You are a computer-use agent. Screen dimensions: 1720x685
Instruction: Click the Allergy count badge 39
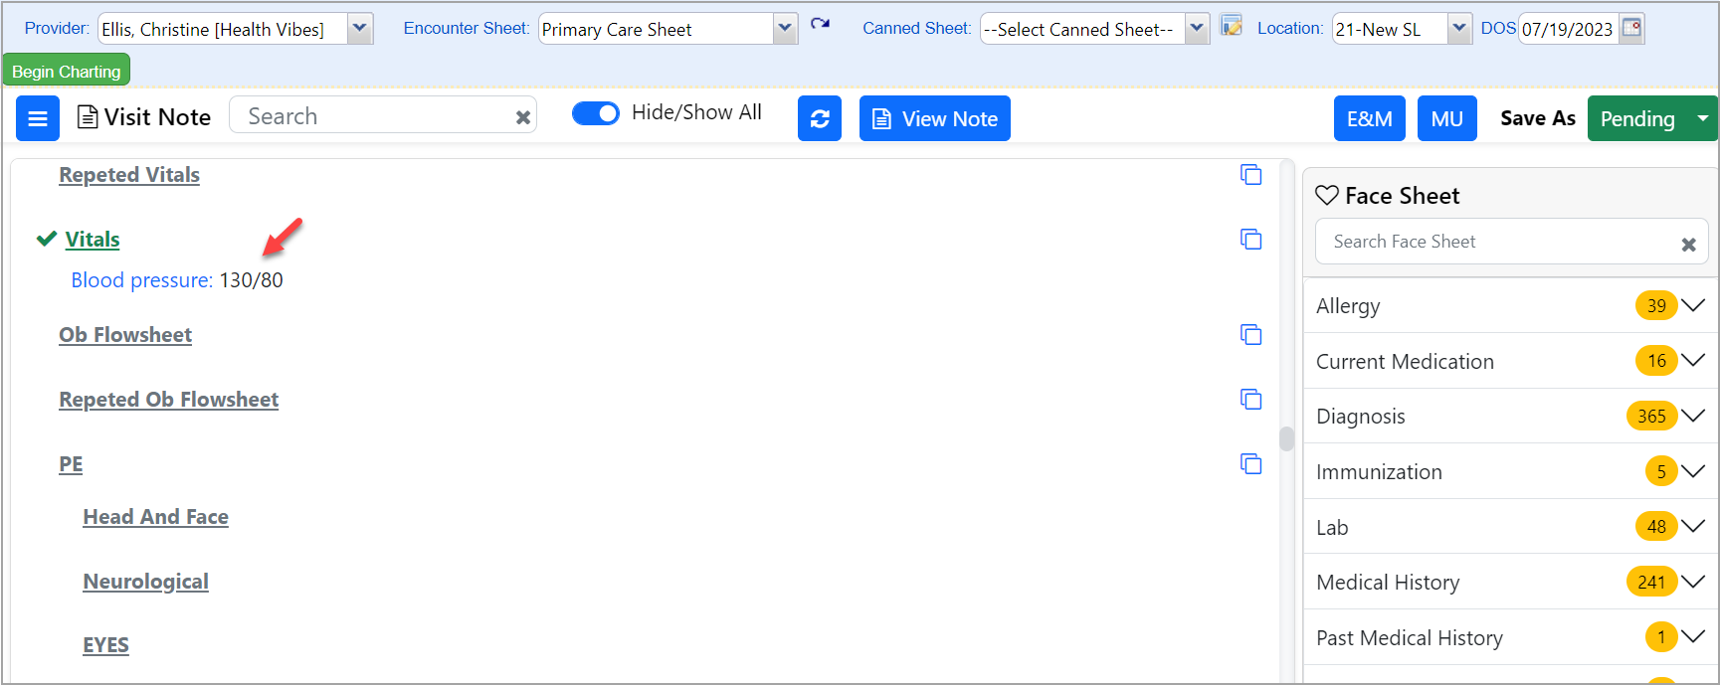pos(1656,305)
